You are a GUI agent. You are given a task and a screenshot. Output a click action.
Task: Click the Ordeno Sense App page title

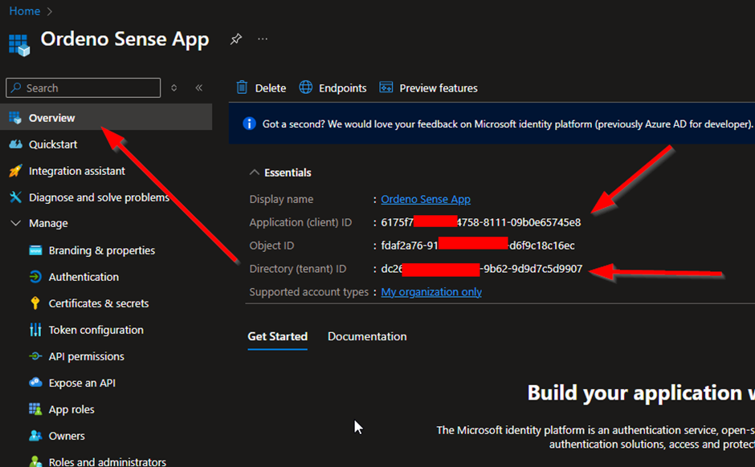tap(124, 39)
